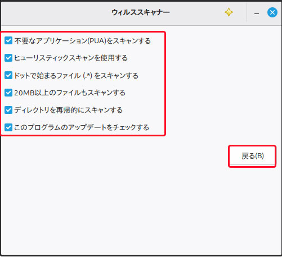
Task: Disable このプログラムのアップデートをチェックする checkbox
Action: [8, 127]
